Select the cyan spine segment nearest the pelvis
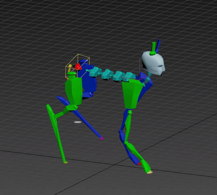The height and width of the screenshot is (195, 217). [x=95, y=72]
